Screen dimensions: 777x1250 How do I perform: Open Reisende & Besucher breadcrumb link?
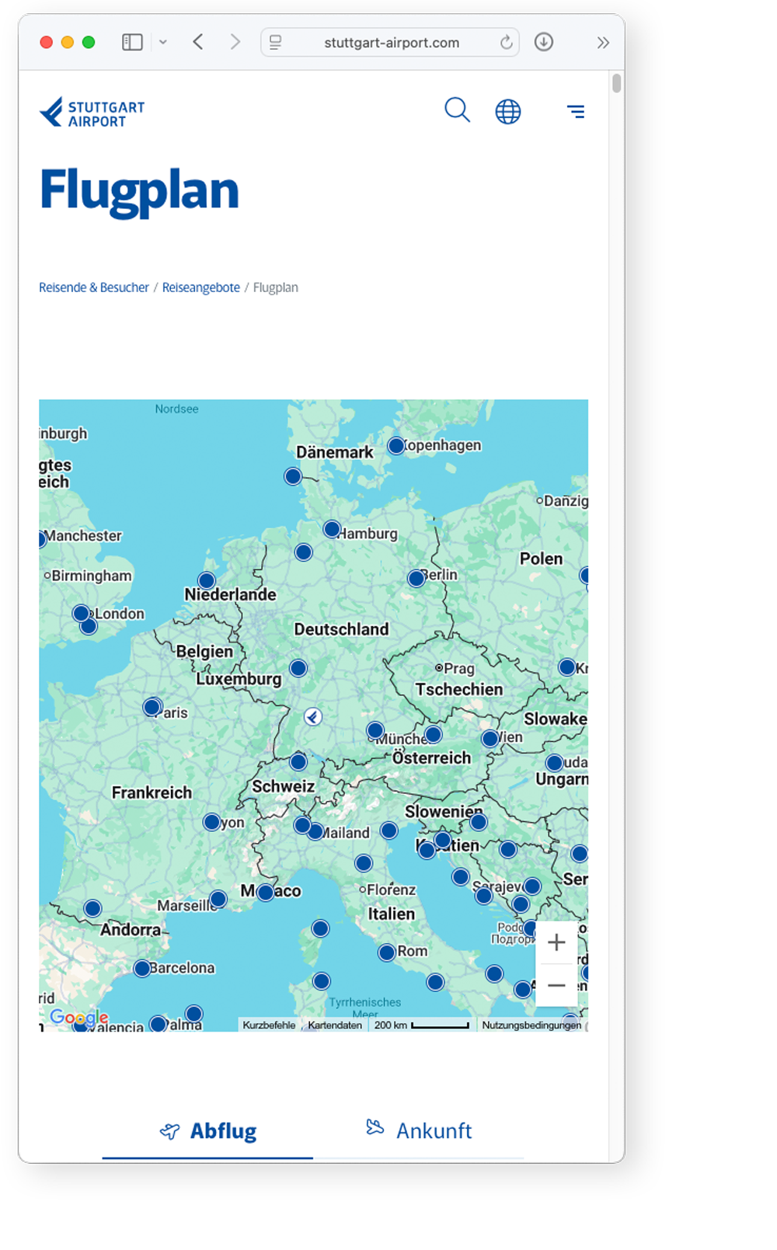tap(94, 287)
